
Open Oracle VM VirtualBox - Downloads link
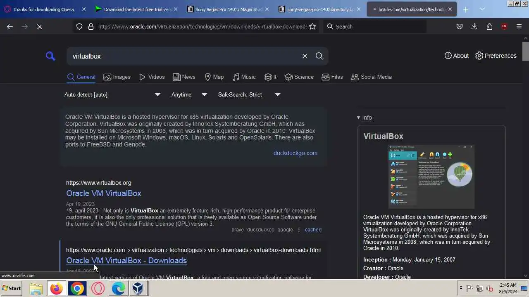(126, 260)
